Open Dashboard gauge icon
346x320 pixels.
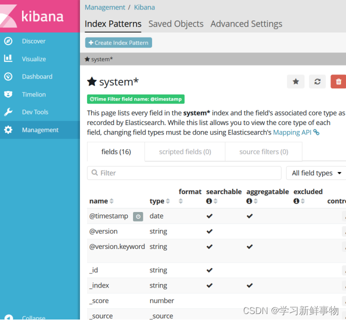8,76
